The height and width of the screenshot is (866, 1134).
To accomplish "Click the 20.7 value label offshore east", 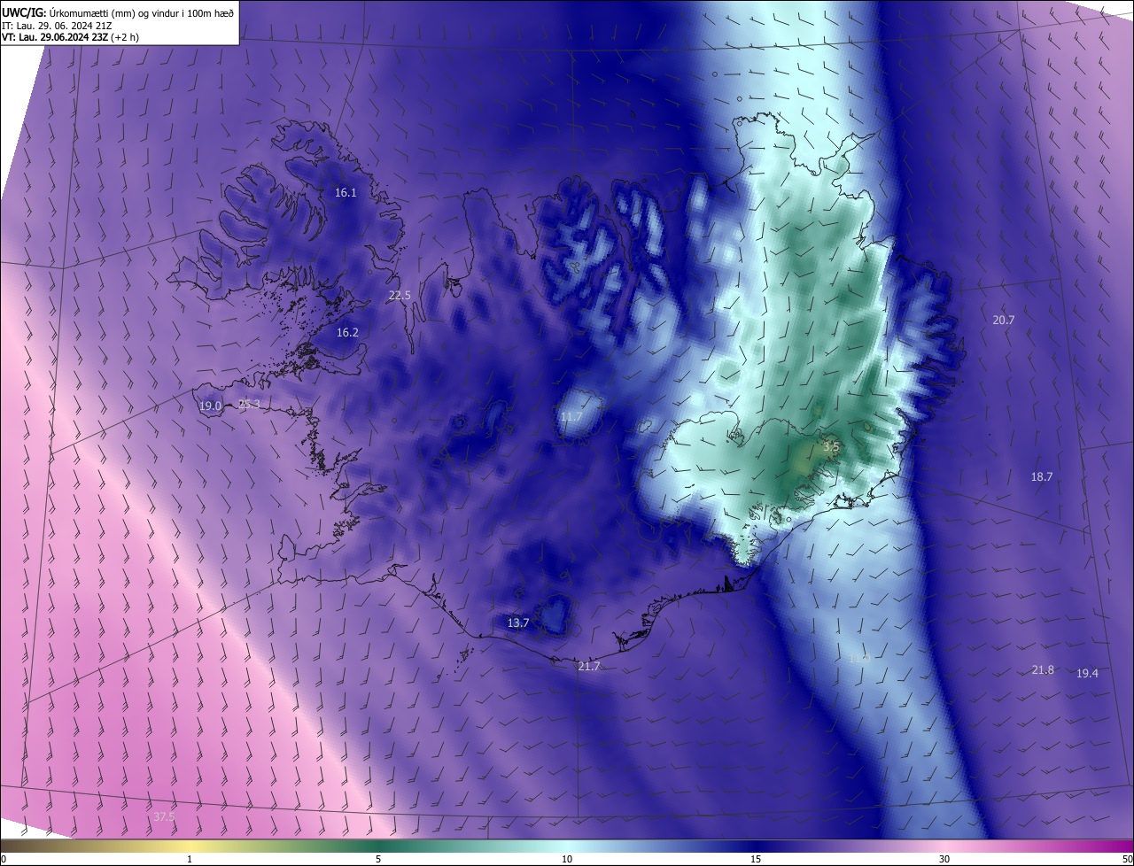I will coord(1003,321).
